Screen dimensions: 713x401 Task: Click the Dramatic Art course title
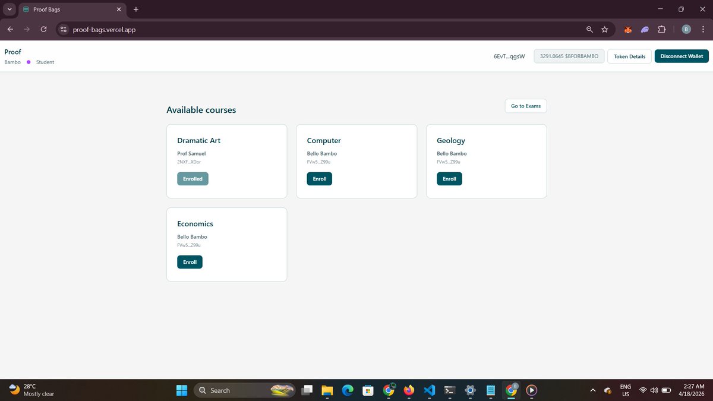[x=199, y=141]
